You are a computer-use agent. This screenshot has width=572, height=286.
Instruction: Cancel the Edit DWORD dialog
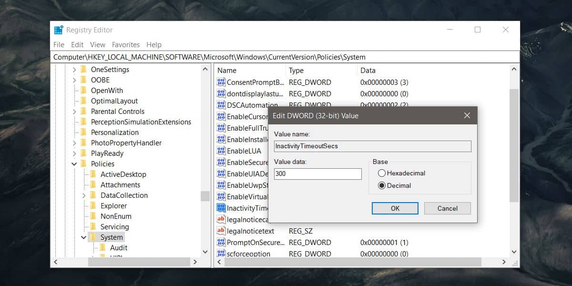(x=447, y=208)
